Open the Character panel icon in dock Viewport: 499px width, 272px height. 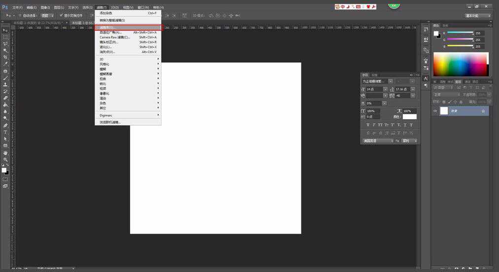pos(426,78)
